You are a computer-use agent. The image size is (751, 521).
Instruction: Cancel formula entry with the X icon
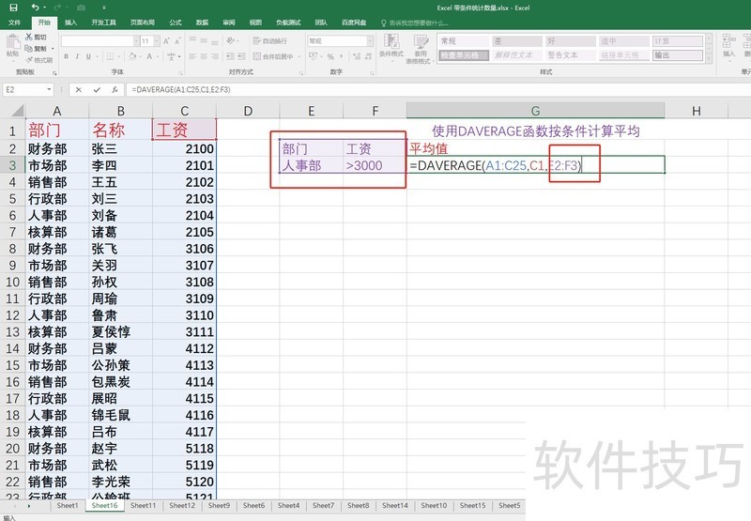point(79,90)
